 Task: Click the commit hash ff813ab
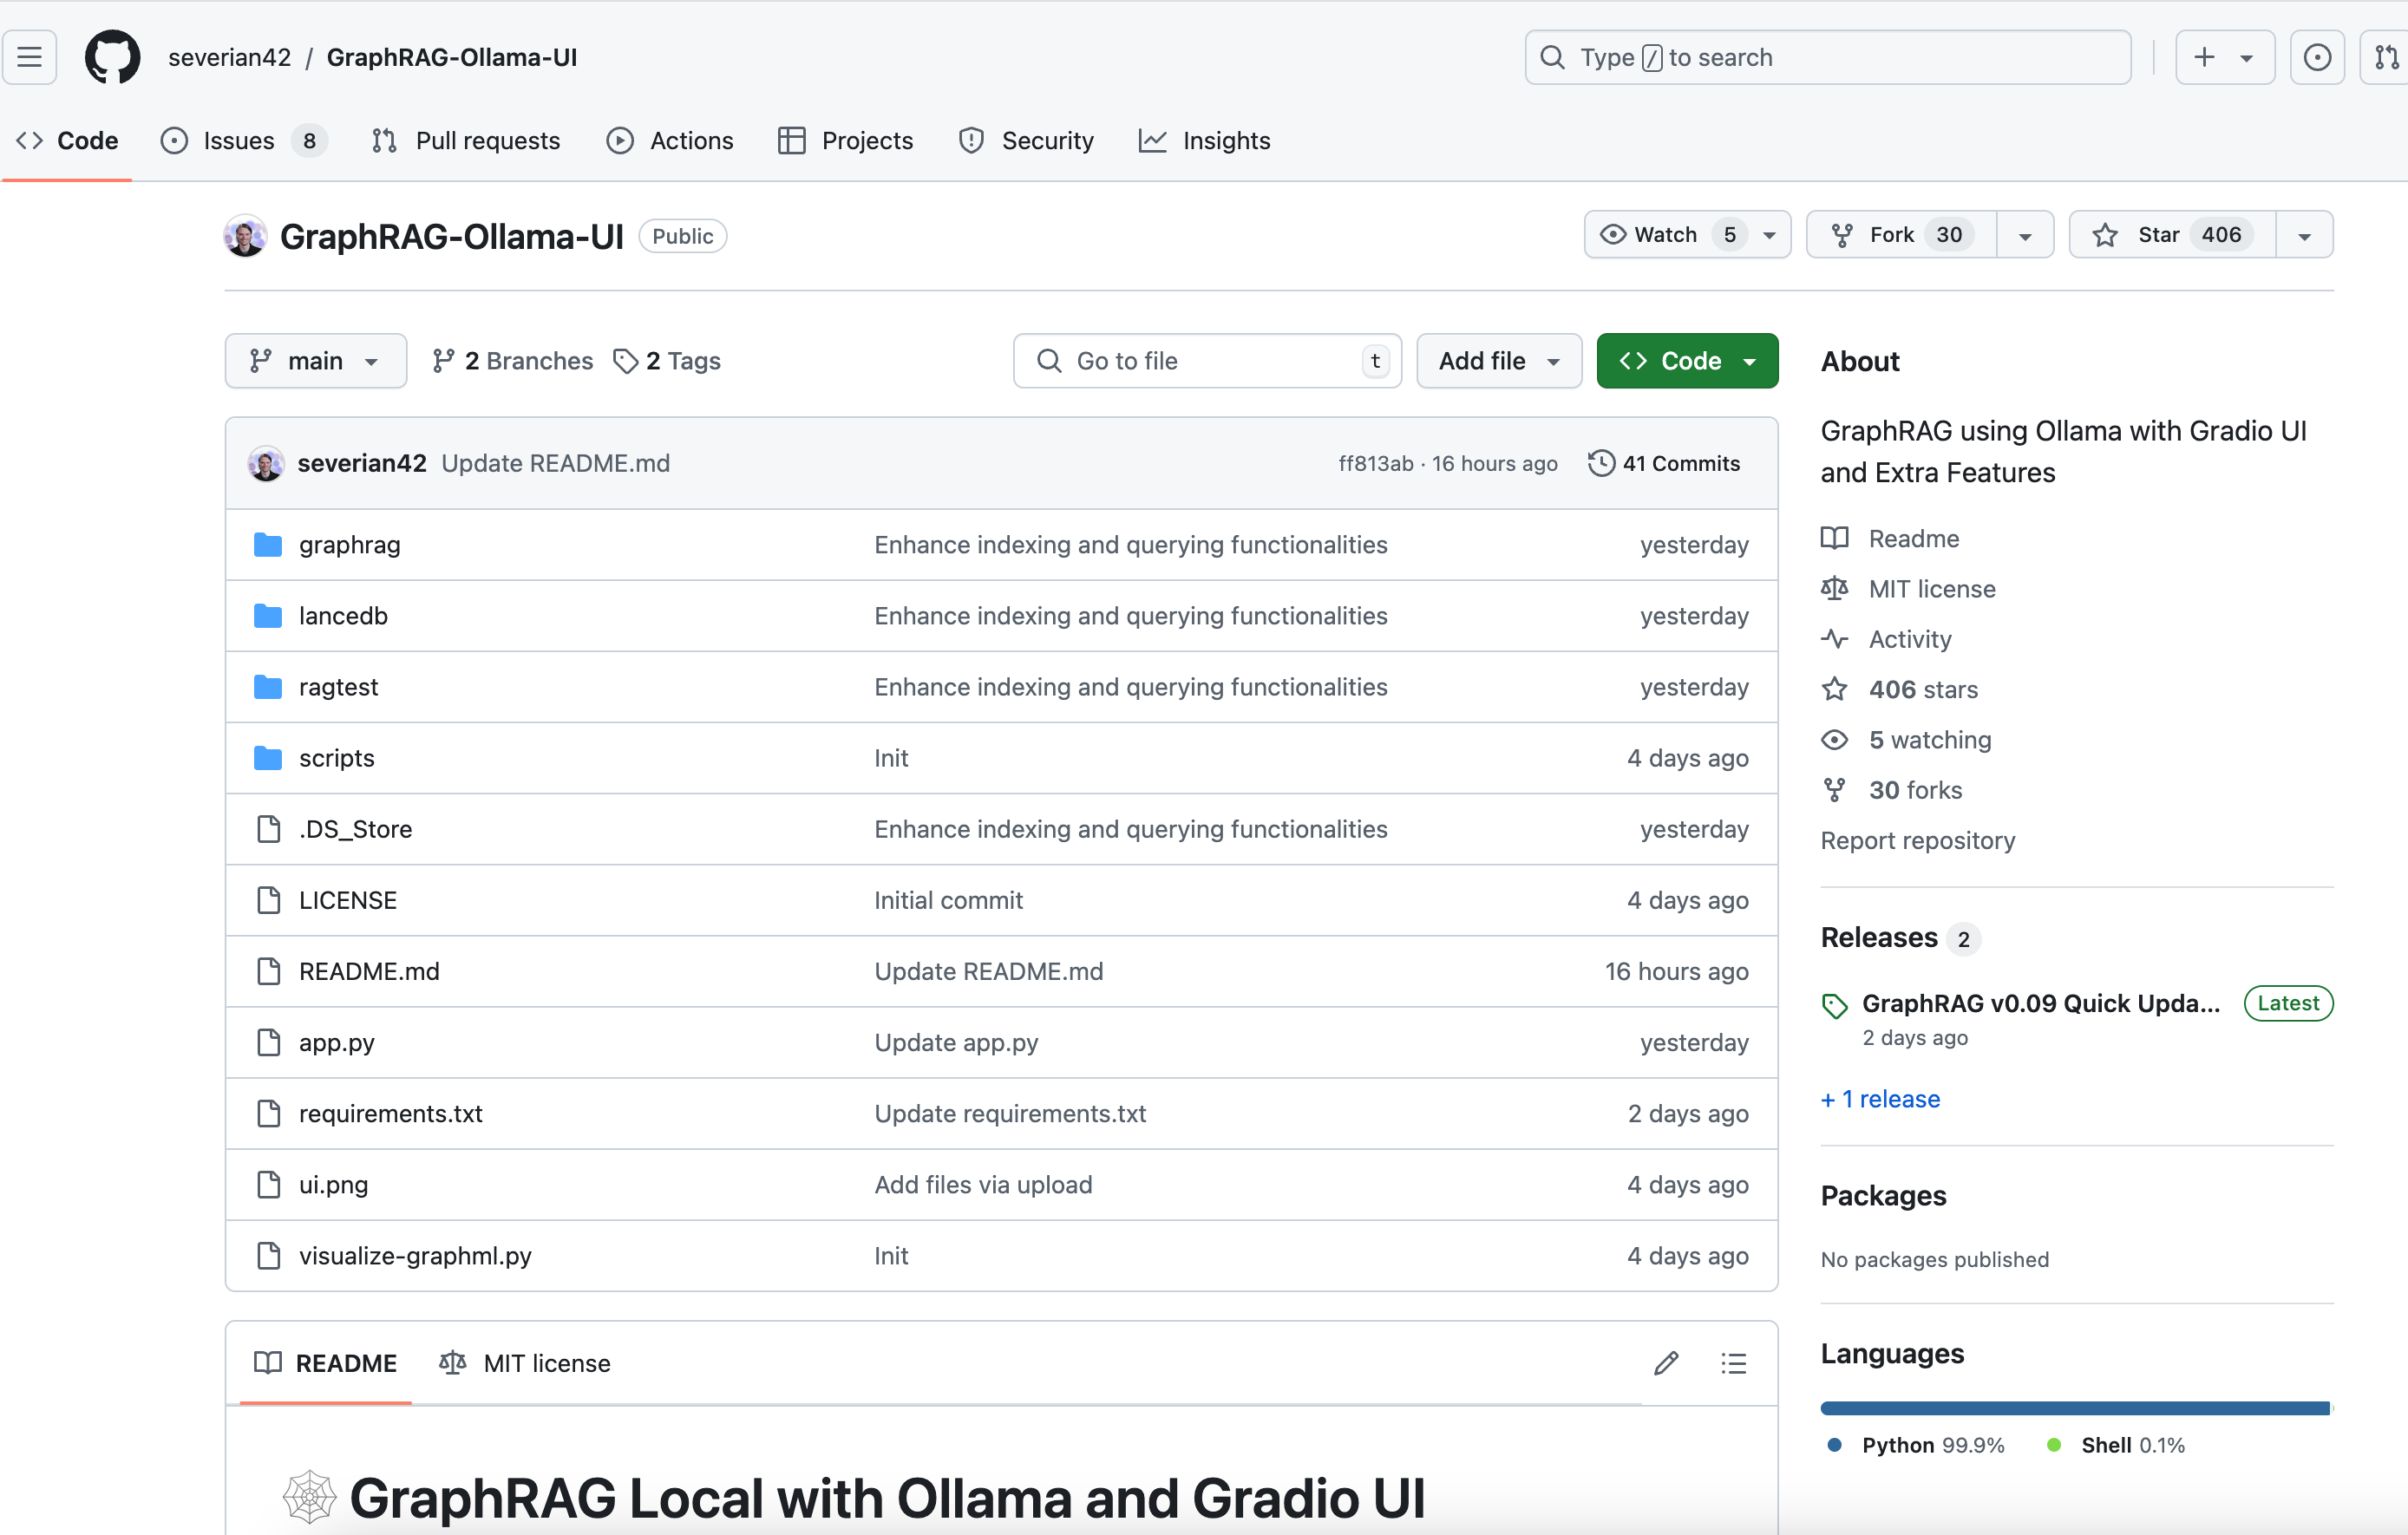coord(1375,463)
